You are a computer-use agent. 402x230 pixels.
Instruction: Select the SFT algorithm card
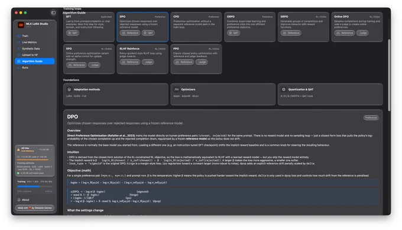coord(89,27)
